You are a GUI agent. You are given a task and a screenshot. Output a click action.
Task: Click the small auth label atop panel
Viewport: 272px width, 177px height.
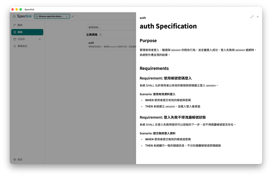click(x=143, y=18)
